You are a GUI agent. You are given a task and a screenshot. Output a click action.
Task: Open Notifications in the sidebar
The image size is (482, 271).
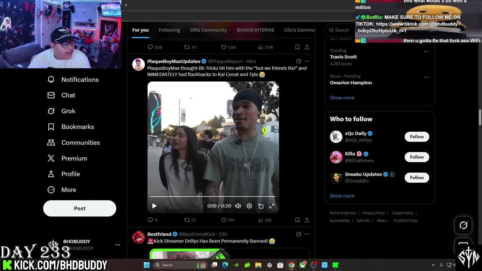tap(73, 79)
